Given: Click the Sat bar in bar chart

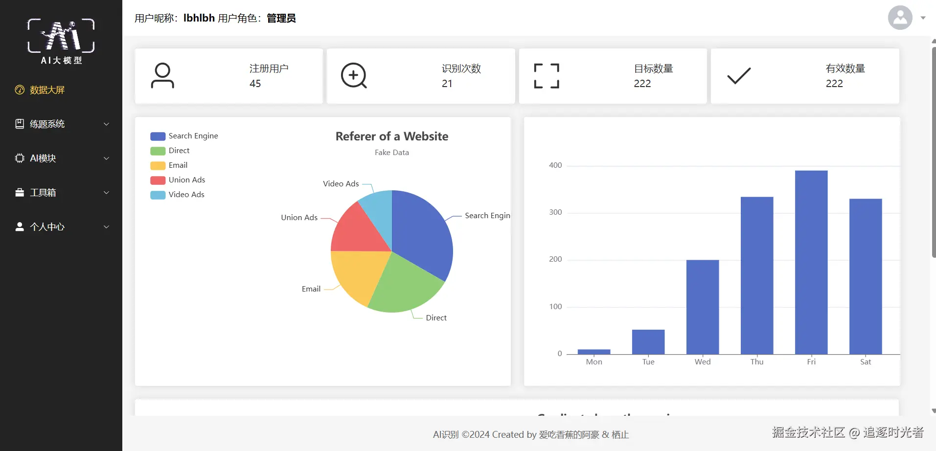Looking at the screenshot, I should click(866, 276).
